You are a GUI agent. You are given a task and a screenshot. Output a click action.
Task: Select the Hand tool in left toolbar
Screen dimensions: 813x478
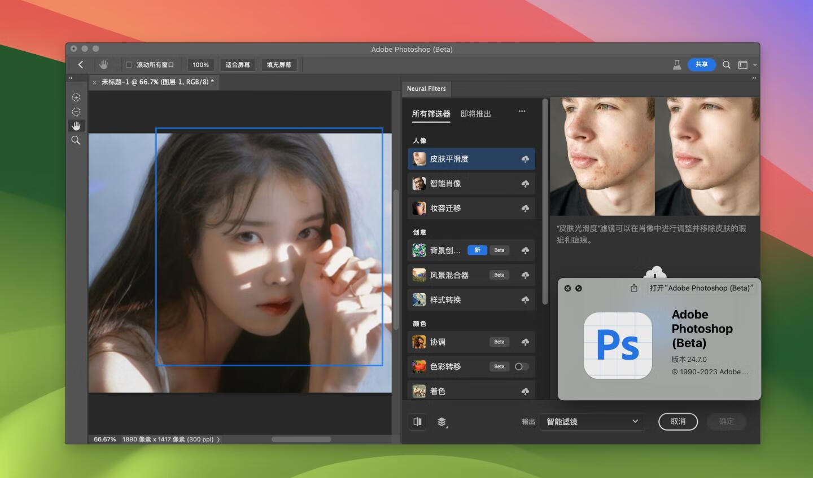click(76, 126)
